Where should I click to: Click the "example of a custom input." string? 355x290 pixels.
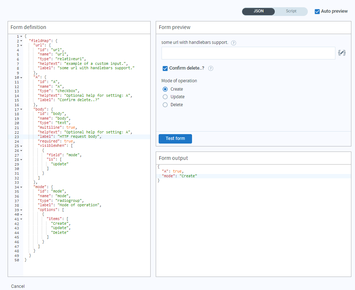pyautogui.click(x=95, y=63)
